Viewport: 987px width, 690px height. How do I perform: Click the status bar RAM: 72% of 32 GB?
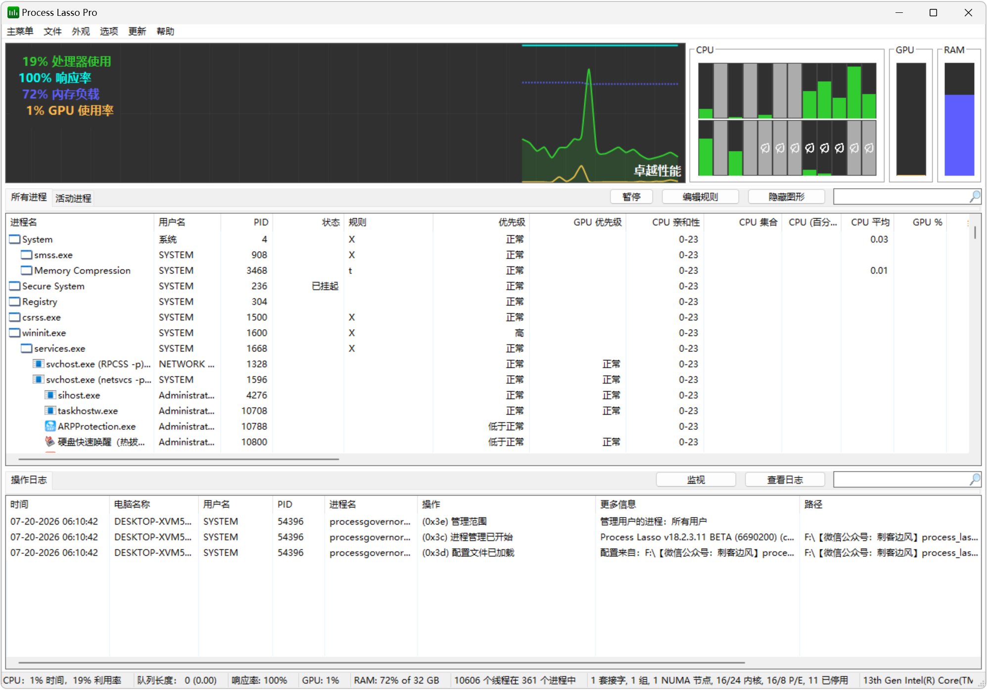pyautogui.click(x=397, y=681)
